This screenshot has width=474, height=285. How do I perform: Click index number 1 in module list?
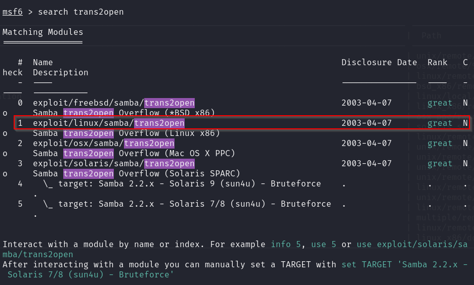pos(20,123)
